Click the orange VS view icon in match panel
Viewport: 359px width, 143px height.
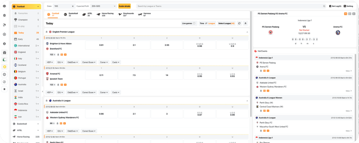tap(346, 14)
